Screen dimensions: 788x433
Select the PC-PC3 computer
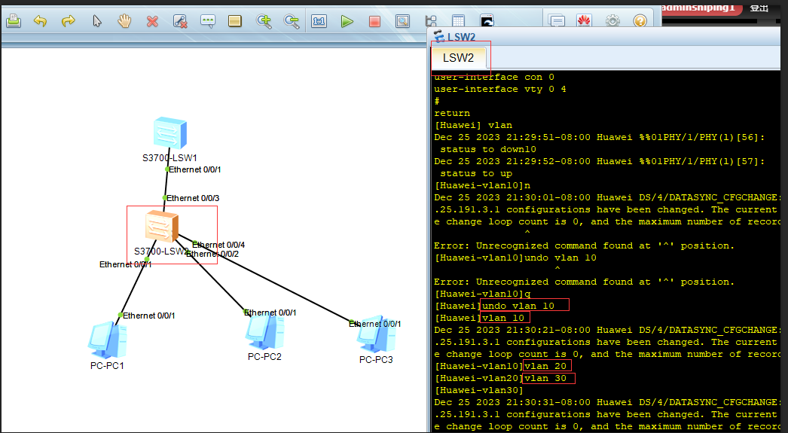[377, 334]
